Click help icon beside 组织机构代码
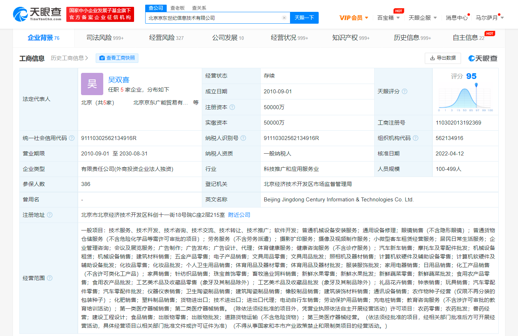 coord(415,138)
